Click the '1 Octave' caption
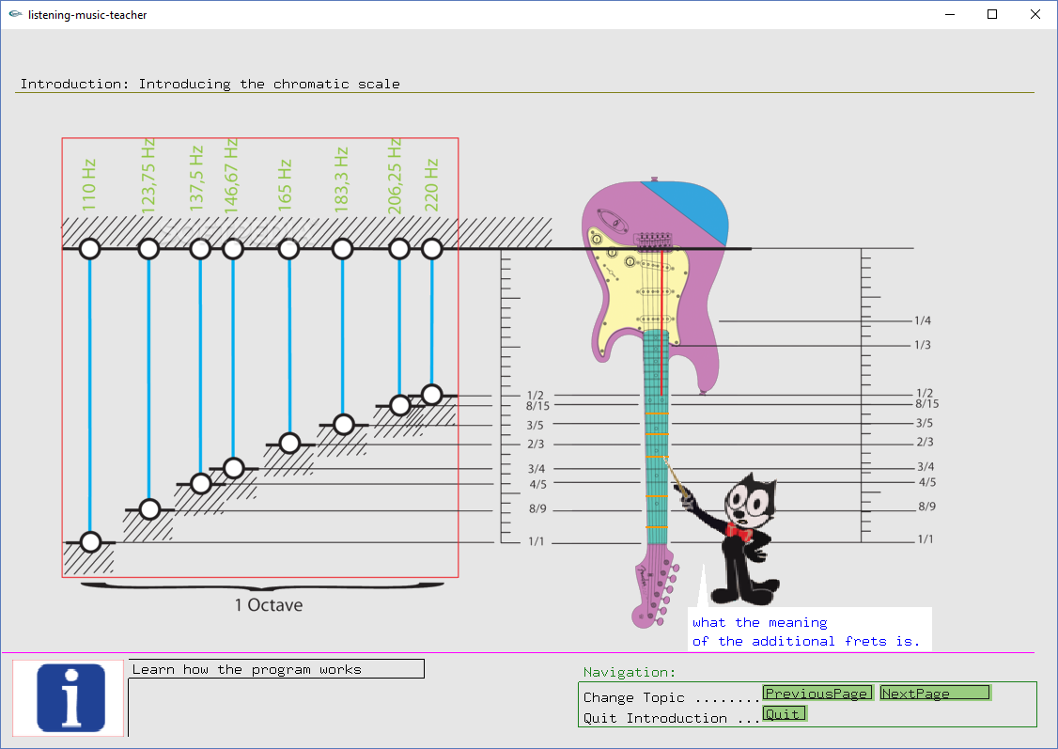 (x=269, y=604)
